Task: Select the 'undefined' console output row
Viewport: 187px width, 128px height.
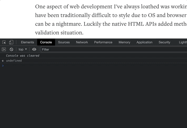Action: [14, 61]
